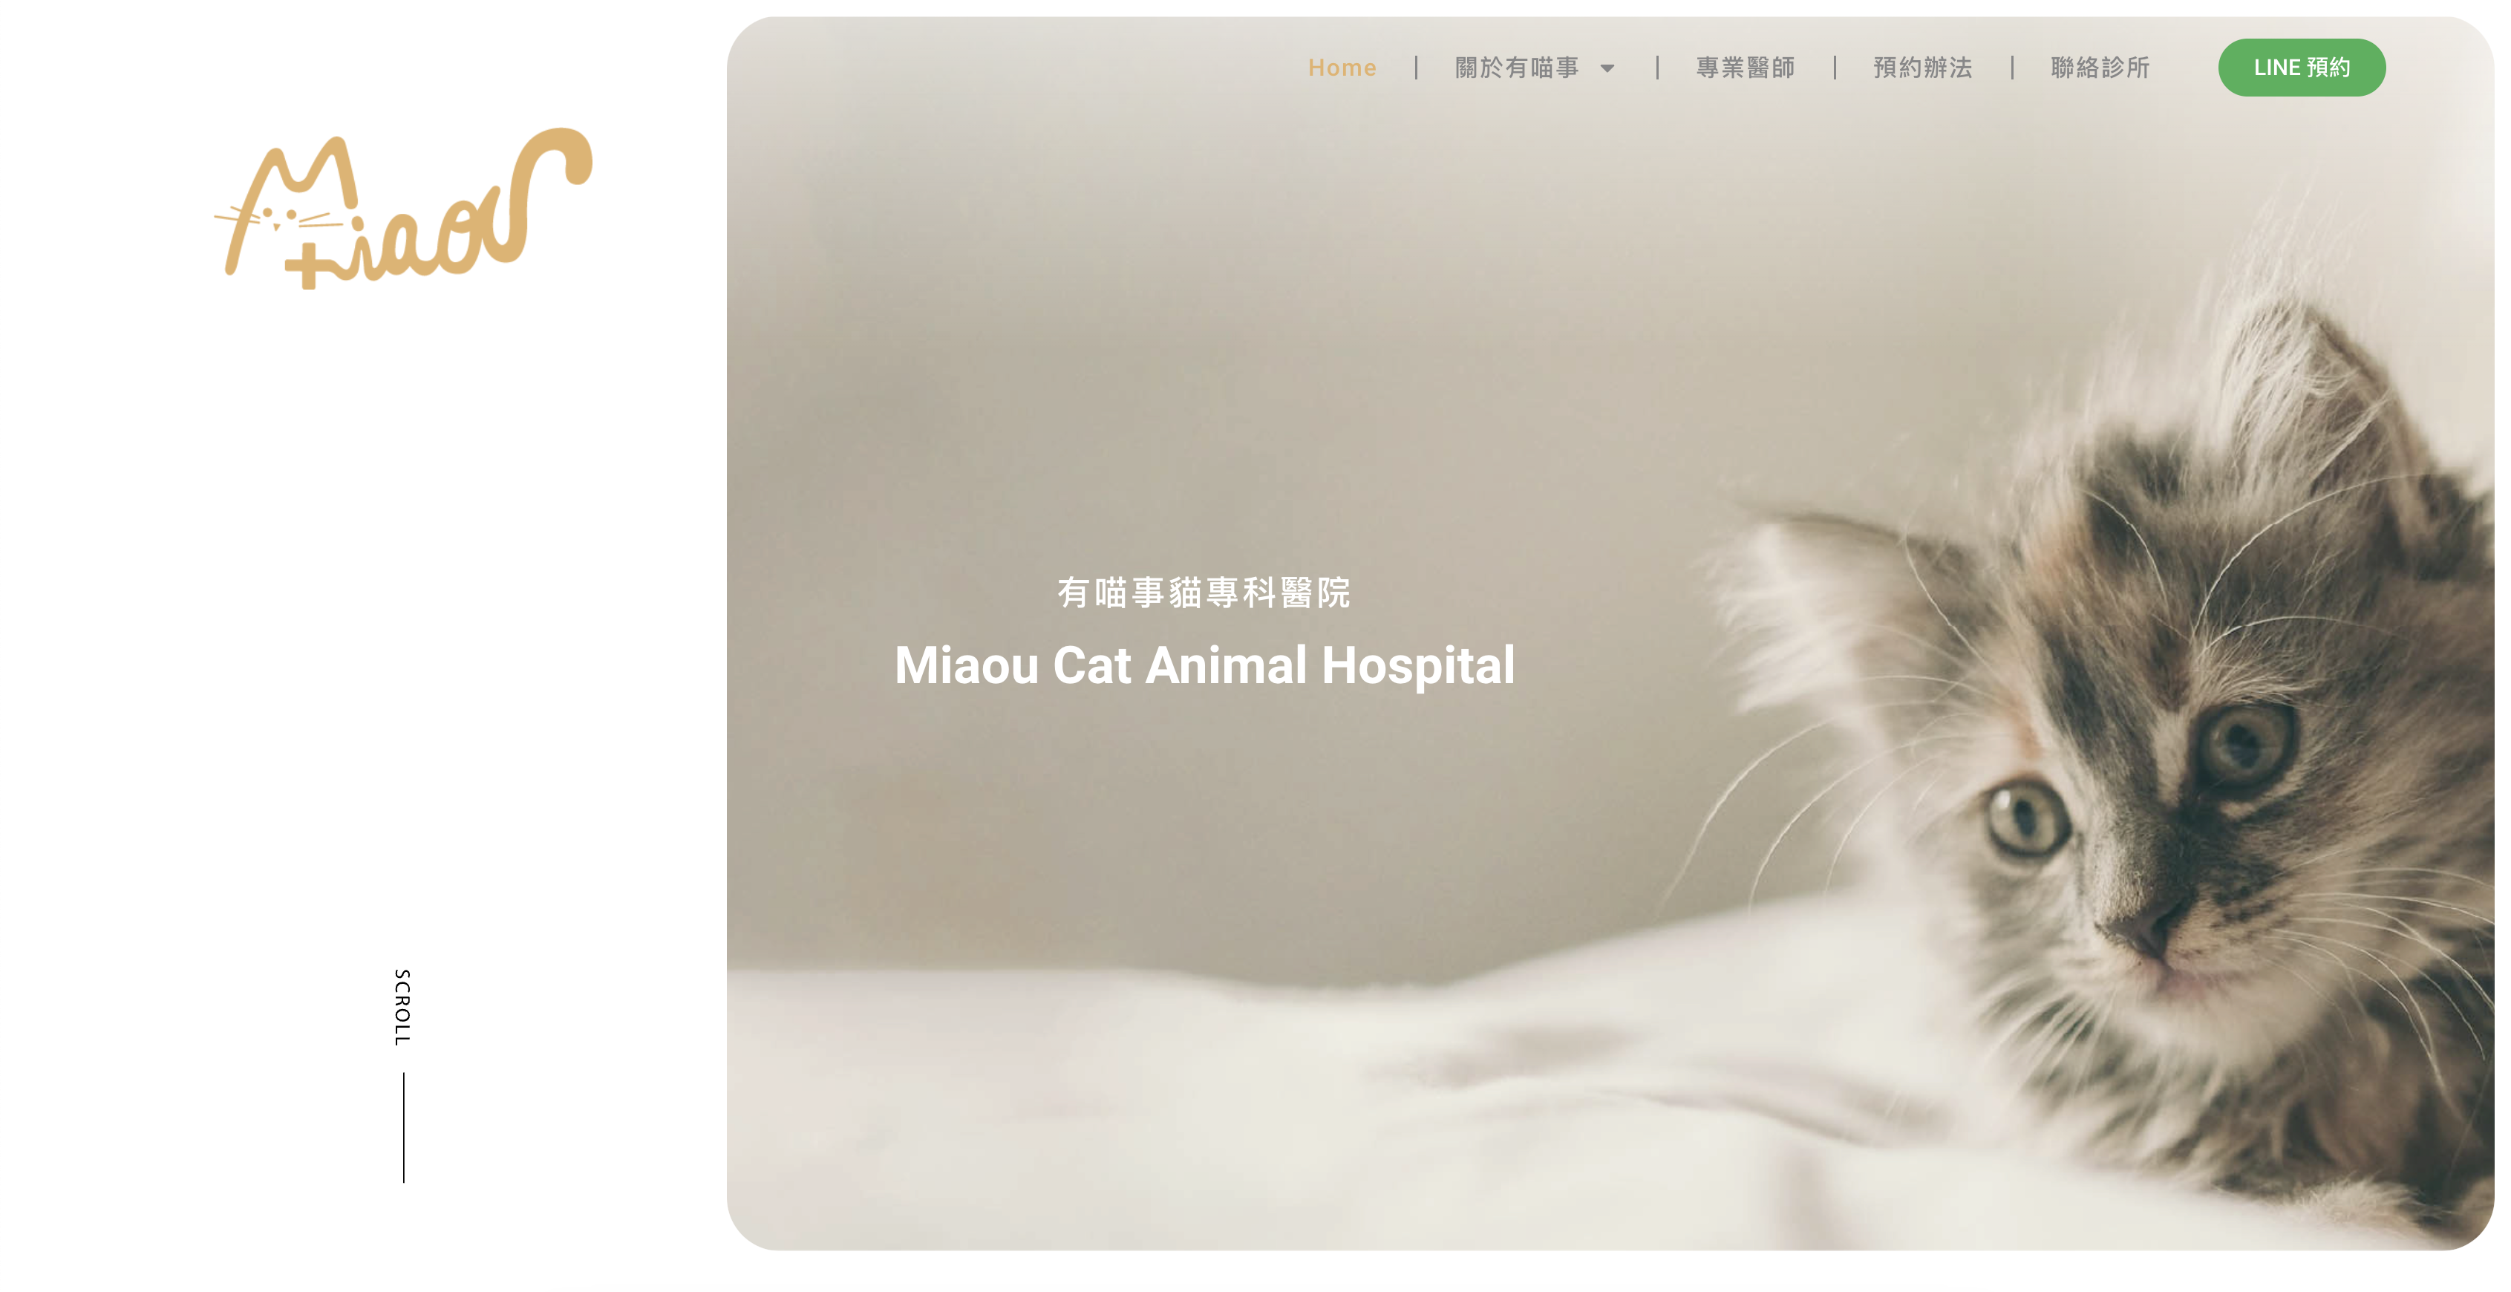
Task: Click the vertical SCROLL indicator text
Action: (402, 1008)
